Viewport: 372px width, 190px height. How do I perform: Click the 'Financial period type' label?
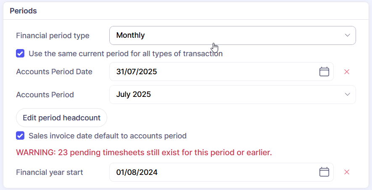point(53,36)
